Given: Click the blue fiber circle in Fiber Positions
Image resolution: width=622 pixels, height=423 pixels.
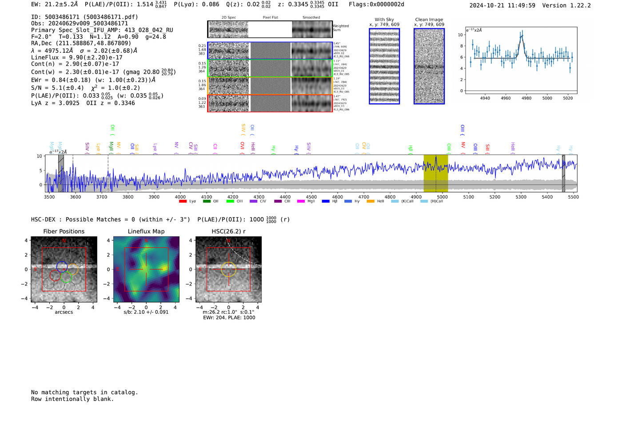Looking at the screenshot, I should 62,267.
